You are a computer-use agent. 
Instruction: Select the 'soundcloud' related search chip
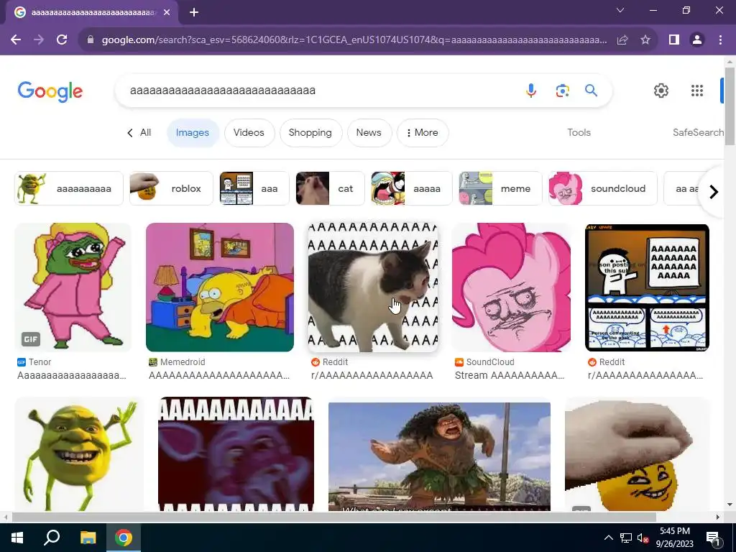coord(603,188)
